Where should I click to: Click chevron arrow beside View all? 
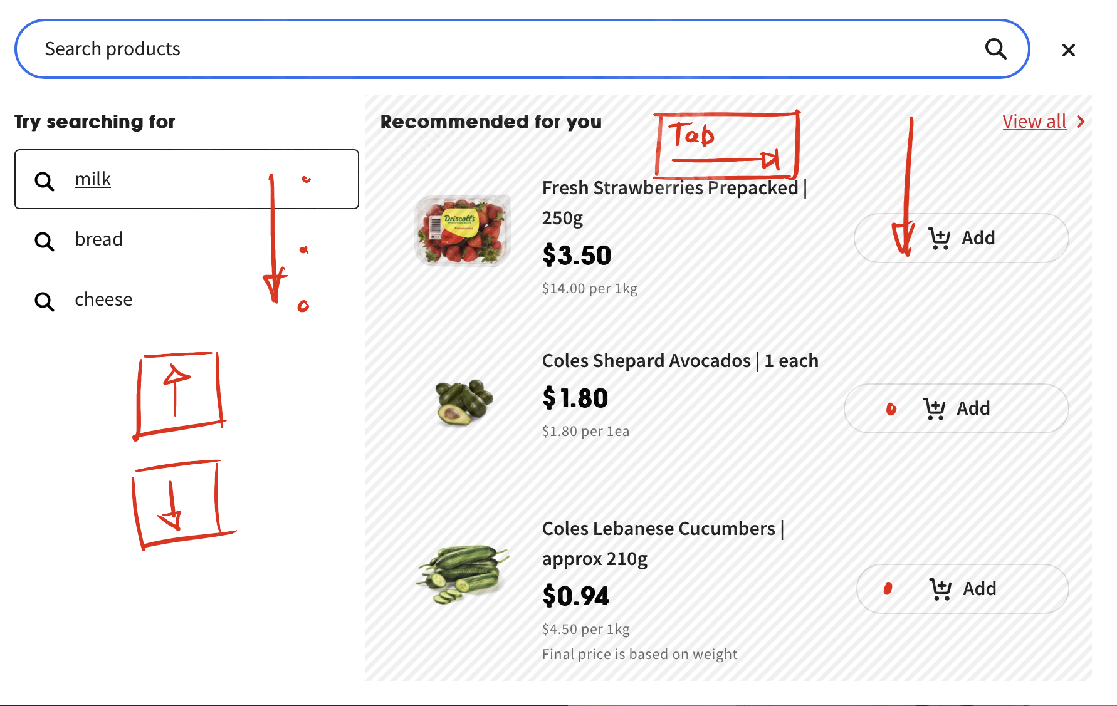1081,122
